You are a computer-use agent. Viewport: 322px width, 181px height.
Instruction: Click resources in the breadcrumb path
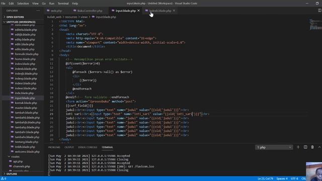(x=71, y=17)
